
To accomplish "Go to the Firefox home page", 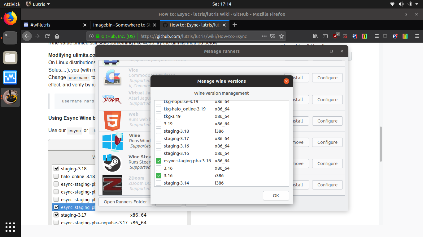I will (57, 36).
